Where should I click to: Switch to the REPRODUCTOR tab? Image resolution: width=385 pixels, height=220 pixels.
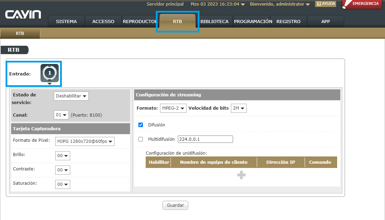click(x=139, y=22)
